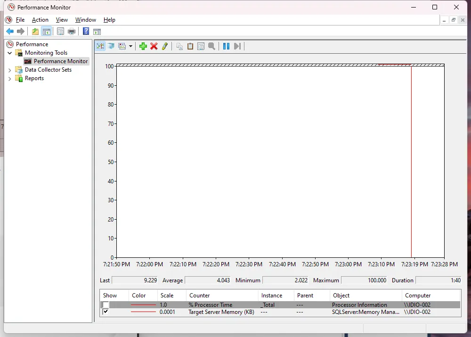Open the View menu
Screen dimensions: 471x337
coord(62,20)
